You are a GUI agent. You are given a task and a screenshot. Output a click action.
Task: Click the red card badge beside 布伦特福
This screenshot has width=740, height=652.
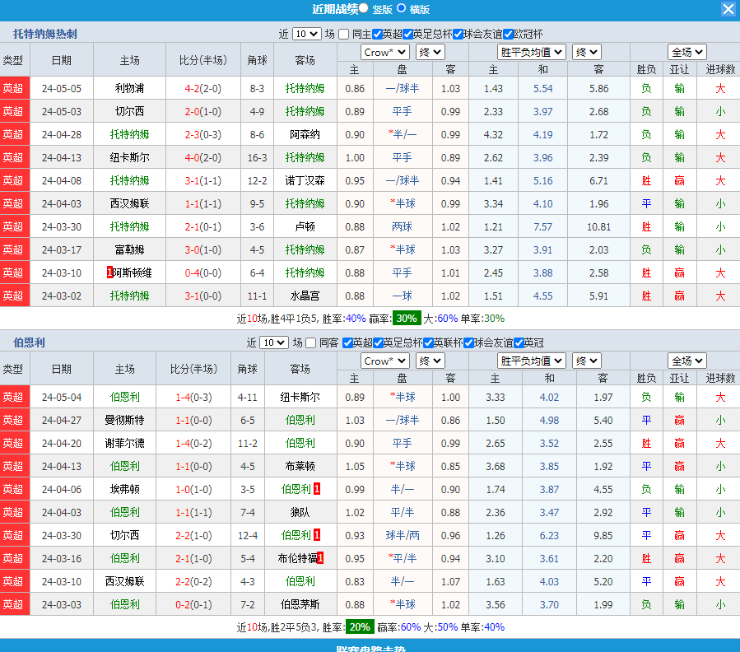tap(320, 558)
